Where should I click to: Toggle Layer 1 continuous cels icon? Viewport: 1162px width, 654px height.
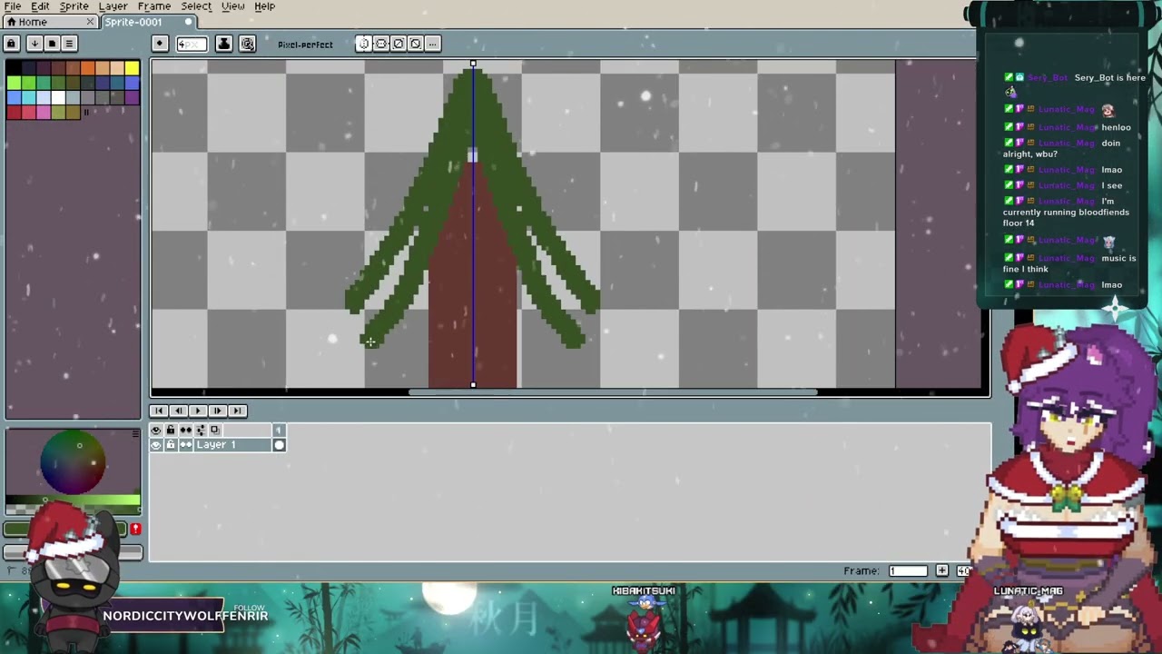(185, 445)
